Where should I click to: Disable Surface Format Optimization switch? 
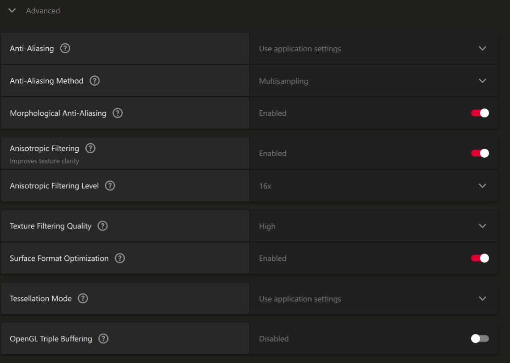pyautogui.click(x=480, y=258)
